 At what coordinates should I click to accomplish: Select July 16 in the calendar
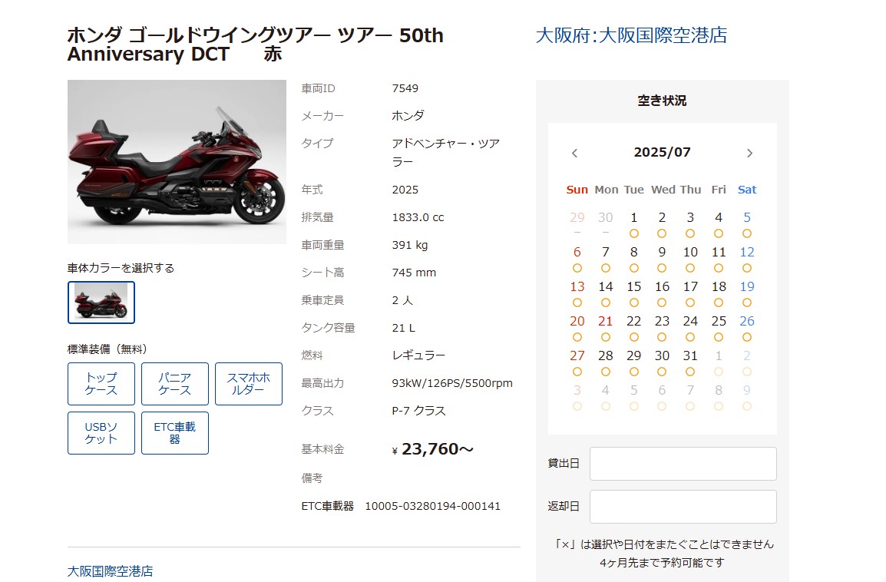(x=663, y=293)
